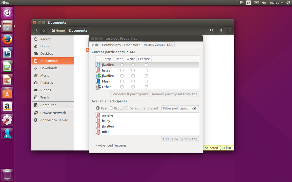Viewport: 292px width, 182px height.
Task: Open Browse Network in the sidebar
Action: click(53, 113)
